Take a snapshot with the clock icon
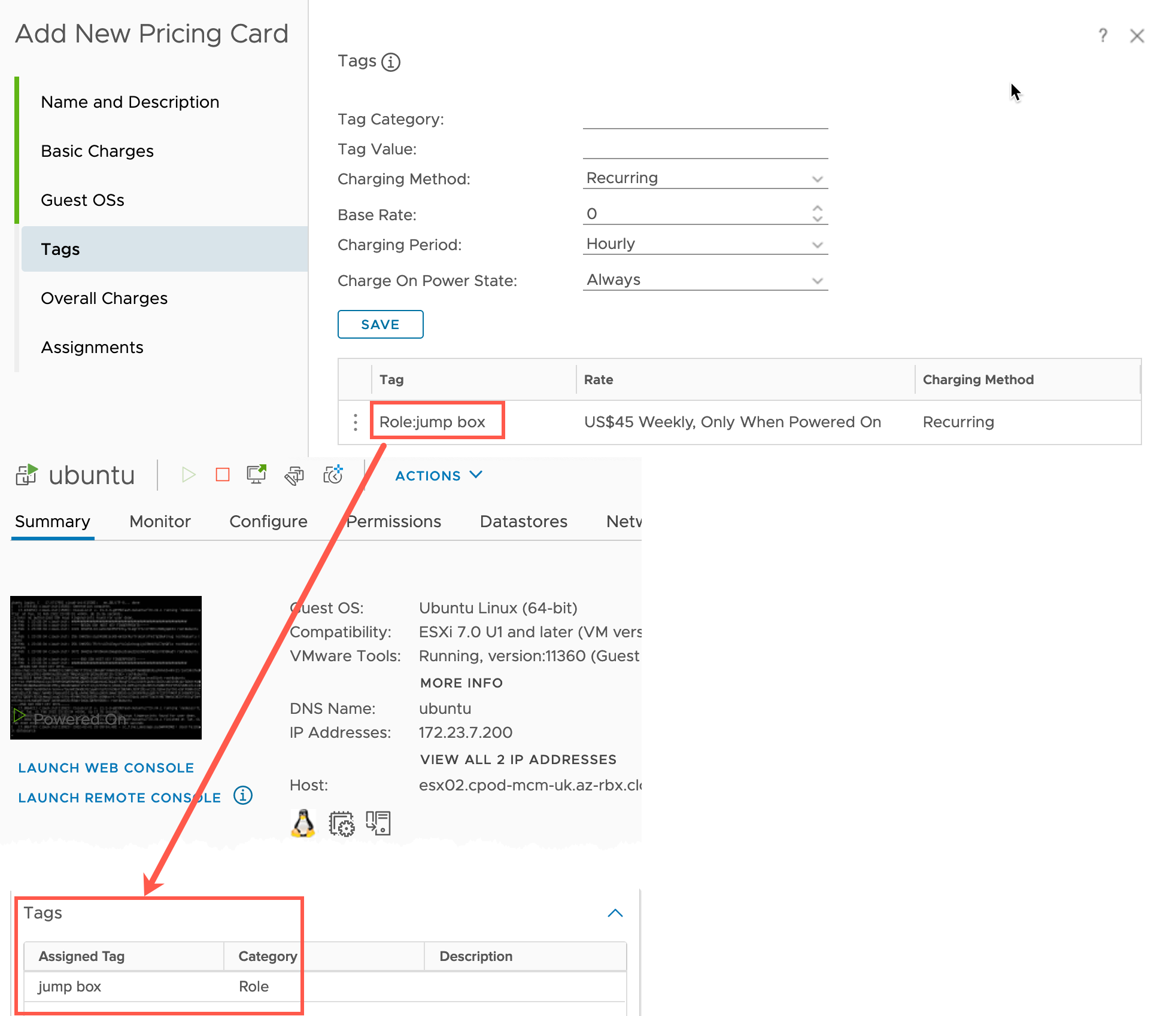The height and width of the screenshot is (1016, 1160). coord(333,474)
